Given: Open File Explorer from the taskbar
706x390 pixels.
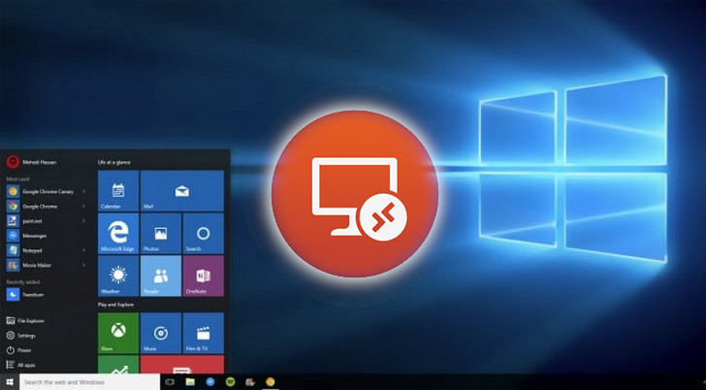Looking at the screenshot, I should tap(190, 382).
